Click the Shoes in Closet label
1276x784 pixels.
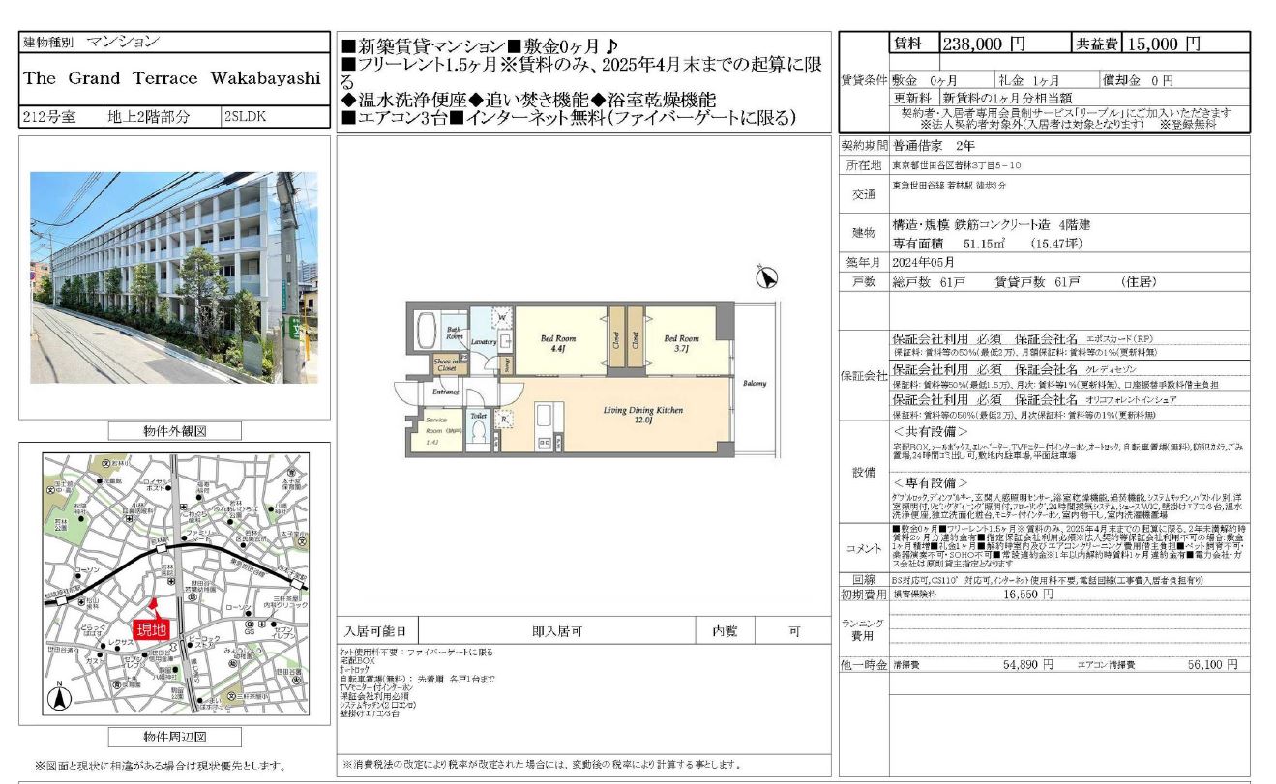click(446, 363)
